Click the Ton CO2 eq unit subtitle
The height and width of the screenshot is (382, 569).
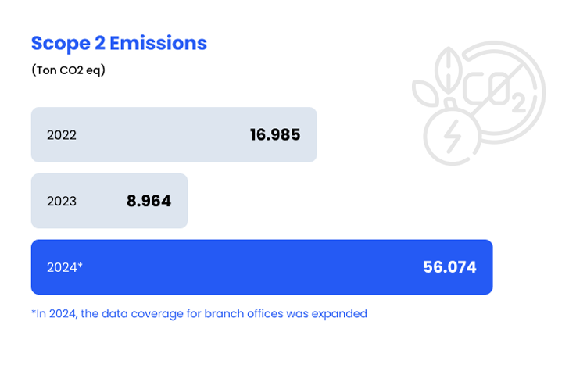point(68,70)
